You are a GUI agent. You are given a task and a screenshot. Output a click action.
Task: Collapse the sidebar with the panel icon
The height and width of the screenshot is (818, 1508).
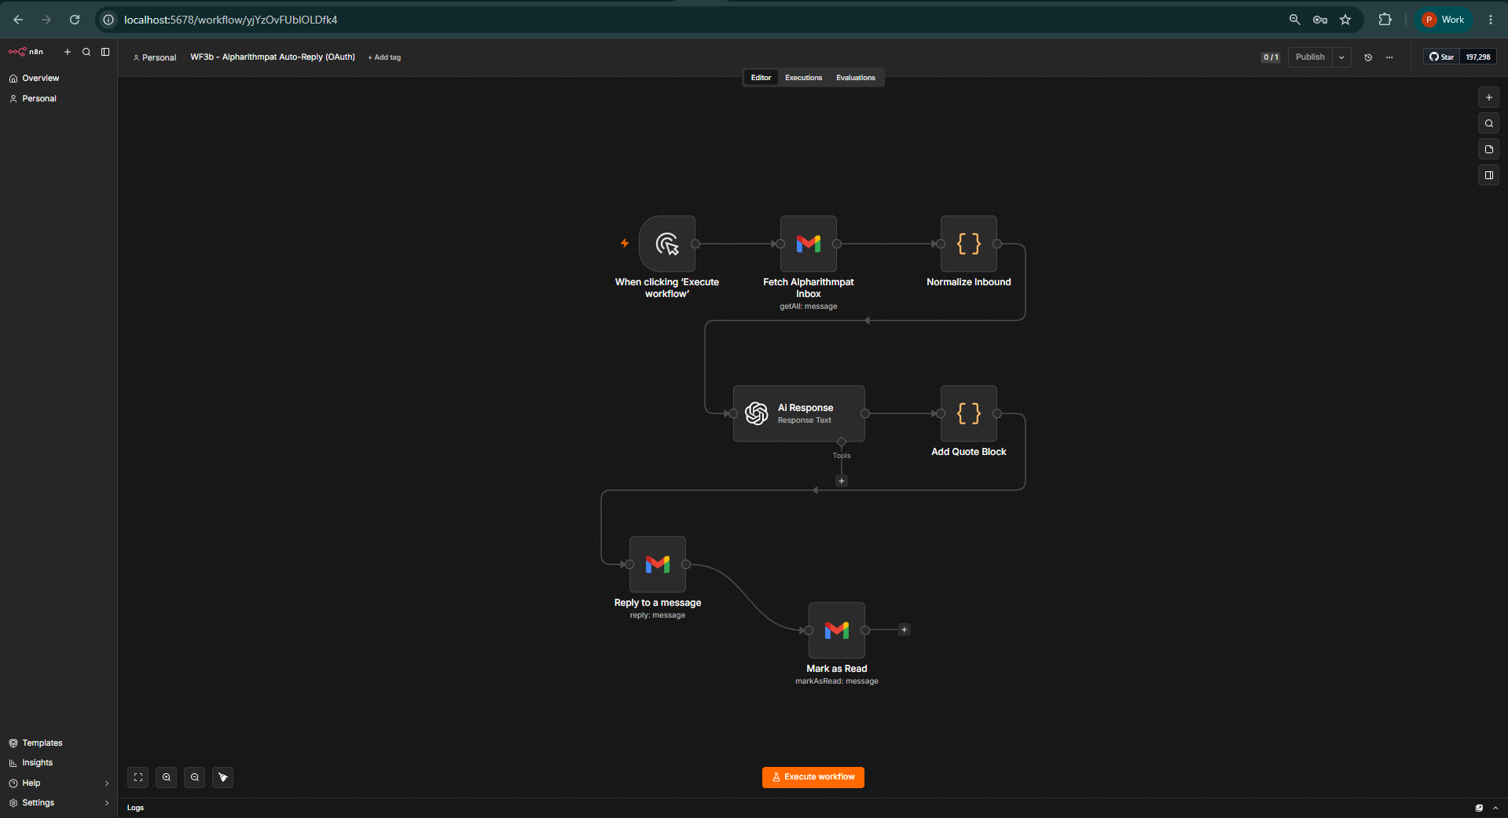pos(105,52)
